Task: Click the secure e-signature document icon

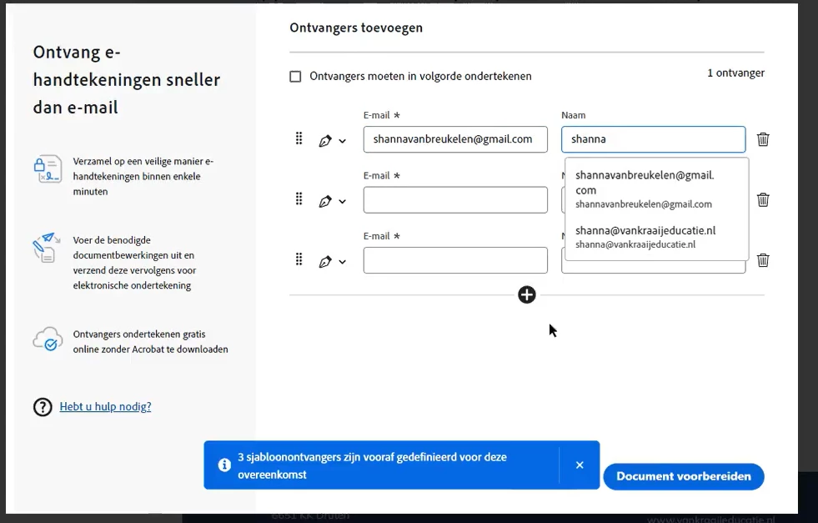Action: coord(48,168)
